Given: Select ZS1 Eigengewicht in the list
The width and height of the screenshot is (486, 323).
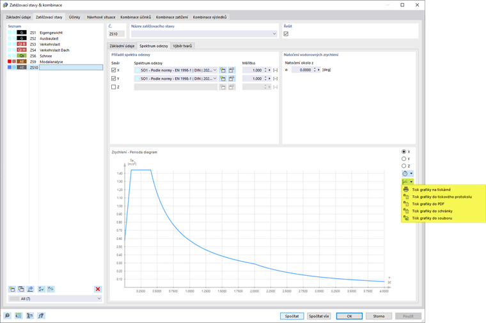Looking at the screenshot, I should tap(55, 33).
